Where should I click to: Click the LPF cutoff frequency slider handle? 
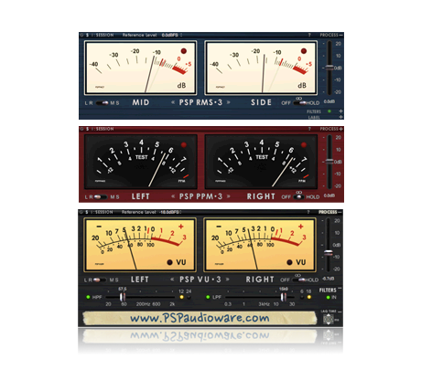pos(284,297)
